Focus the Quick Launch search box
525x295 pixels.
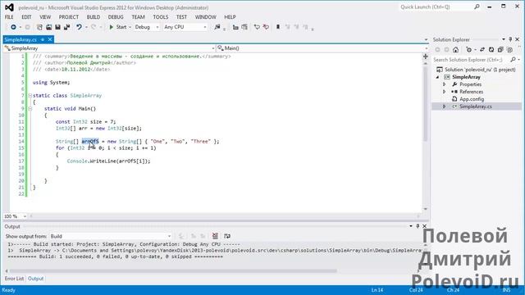(x=440, y=7)
